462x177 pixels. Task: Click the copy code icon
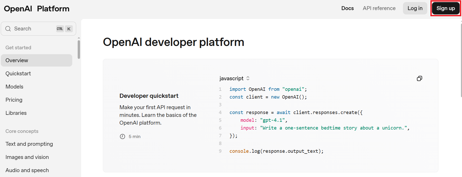click(x=419, y=78)
